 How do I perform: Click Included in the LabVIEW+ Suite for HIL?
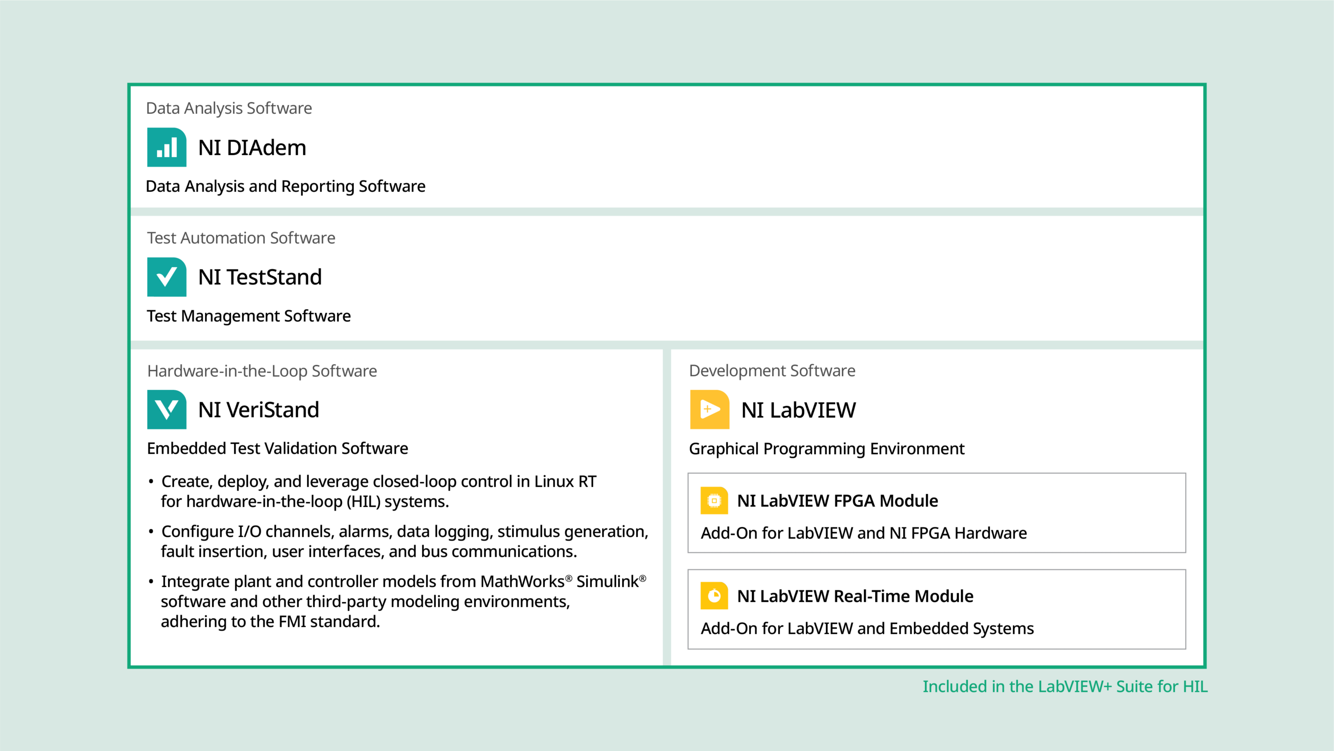pos(1065,686)
